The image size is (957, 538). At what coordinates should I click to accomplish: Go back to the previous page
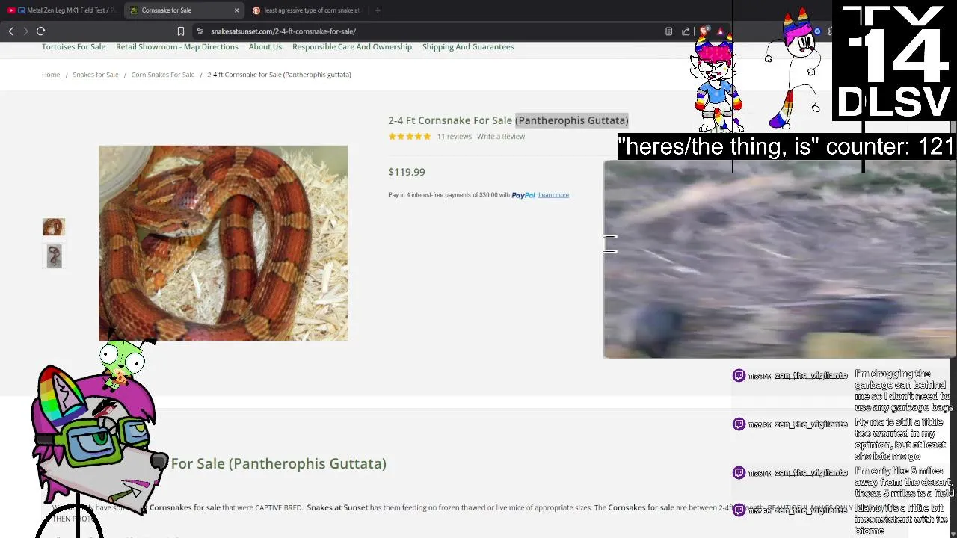point(10,31)
